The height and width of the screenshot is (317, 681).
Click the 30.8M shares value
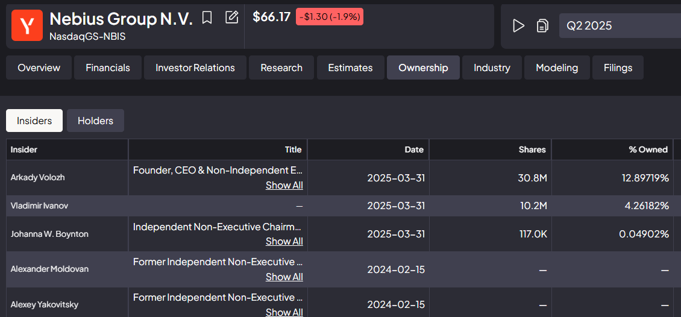pyautogui.click(x=533, y=178)
